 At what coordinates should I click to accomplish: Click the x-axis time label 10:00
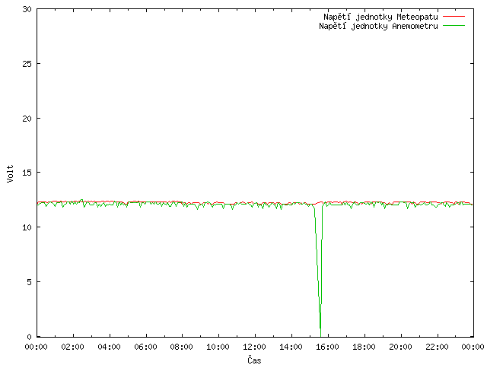tap(218, 347)
